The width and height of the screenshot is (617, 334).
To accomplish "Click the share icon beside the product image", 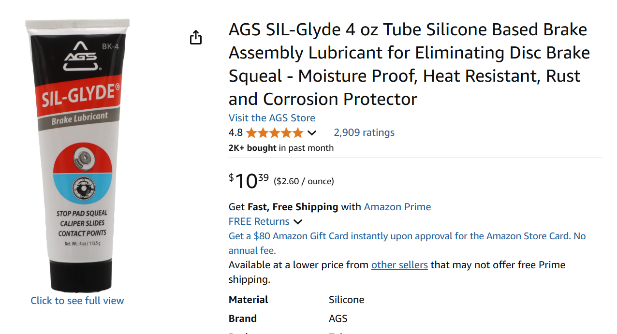I will pos(195,37).
